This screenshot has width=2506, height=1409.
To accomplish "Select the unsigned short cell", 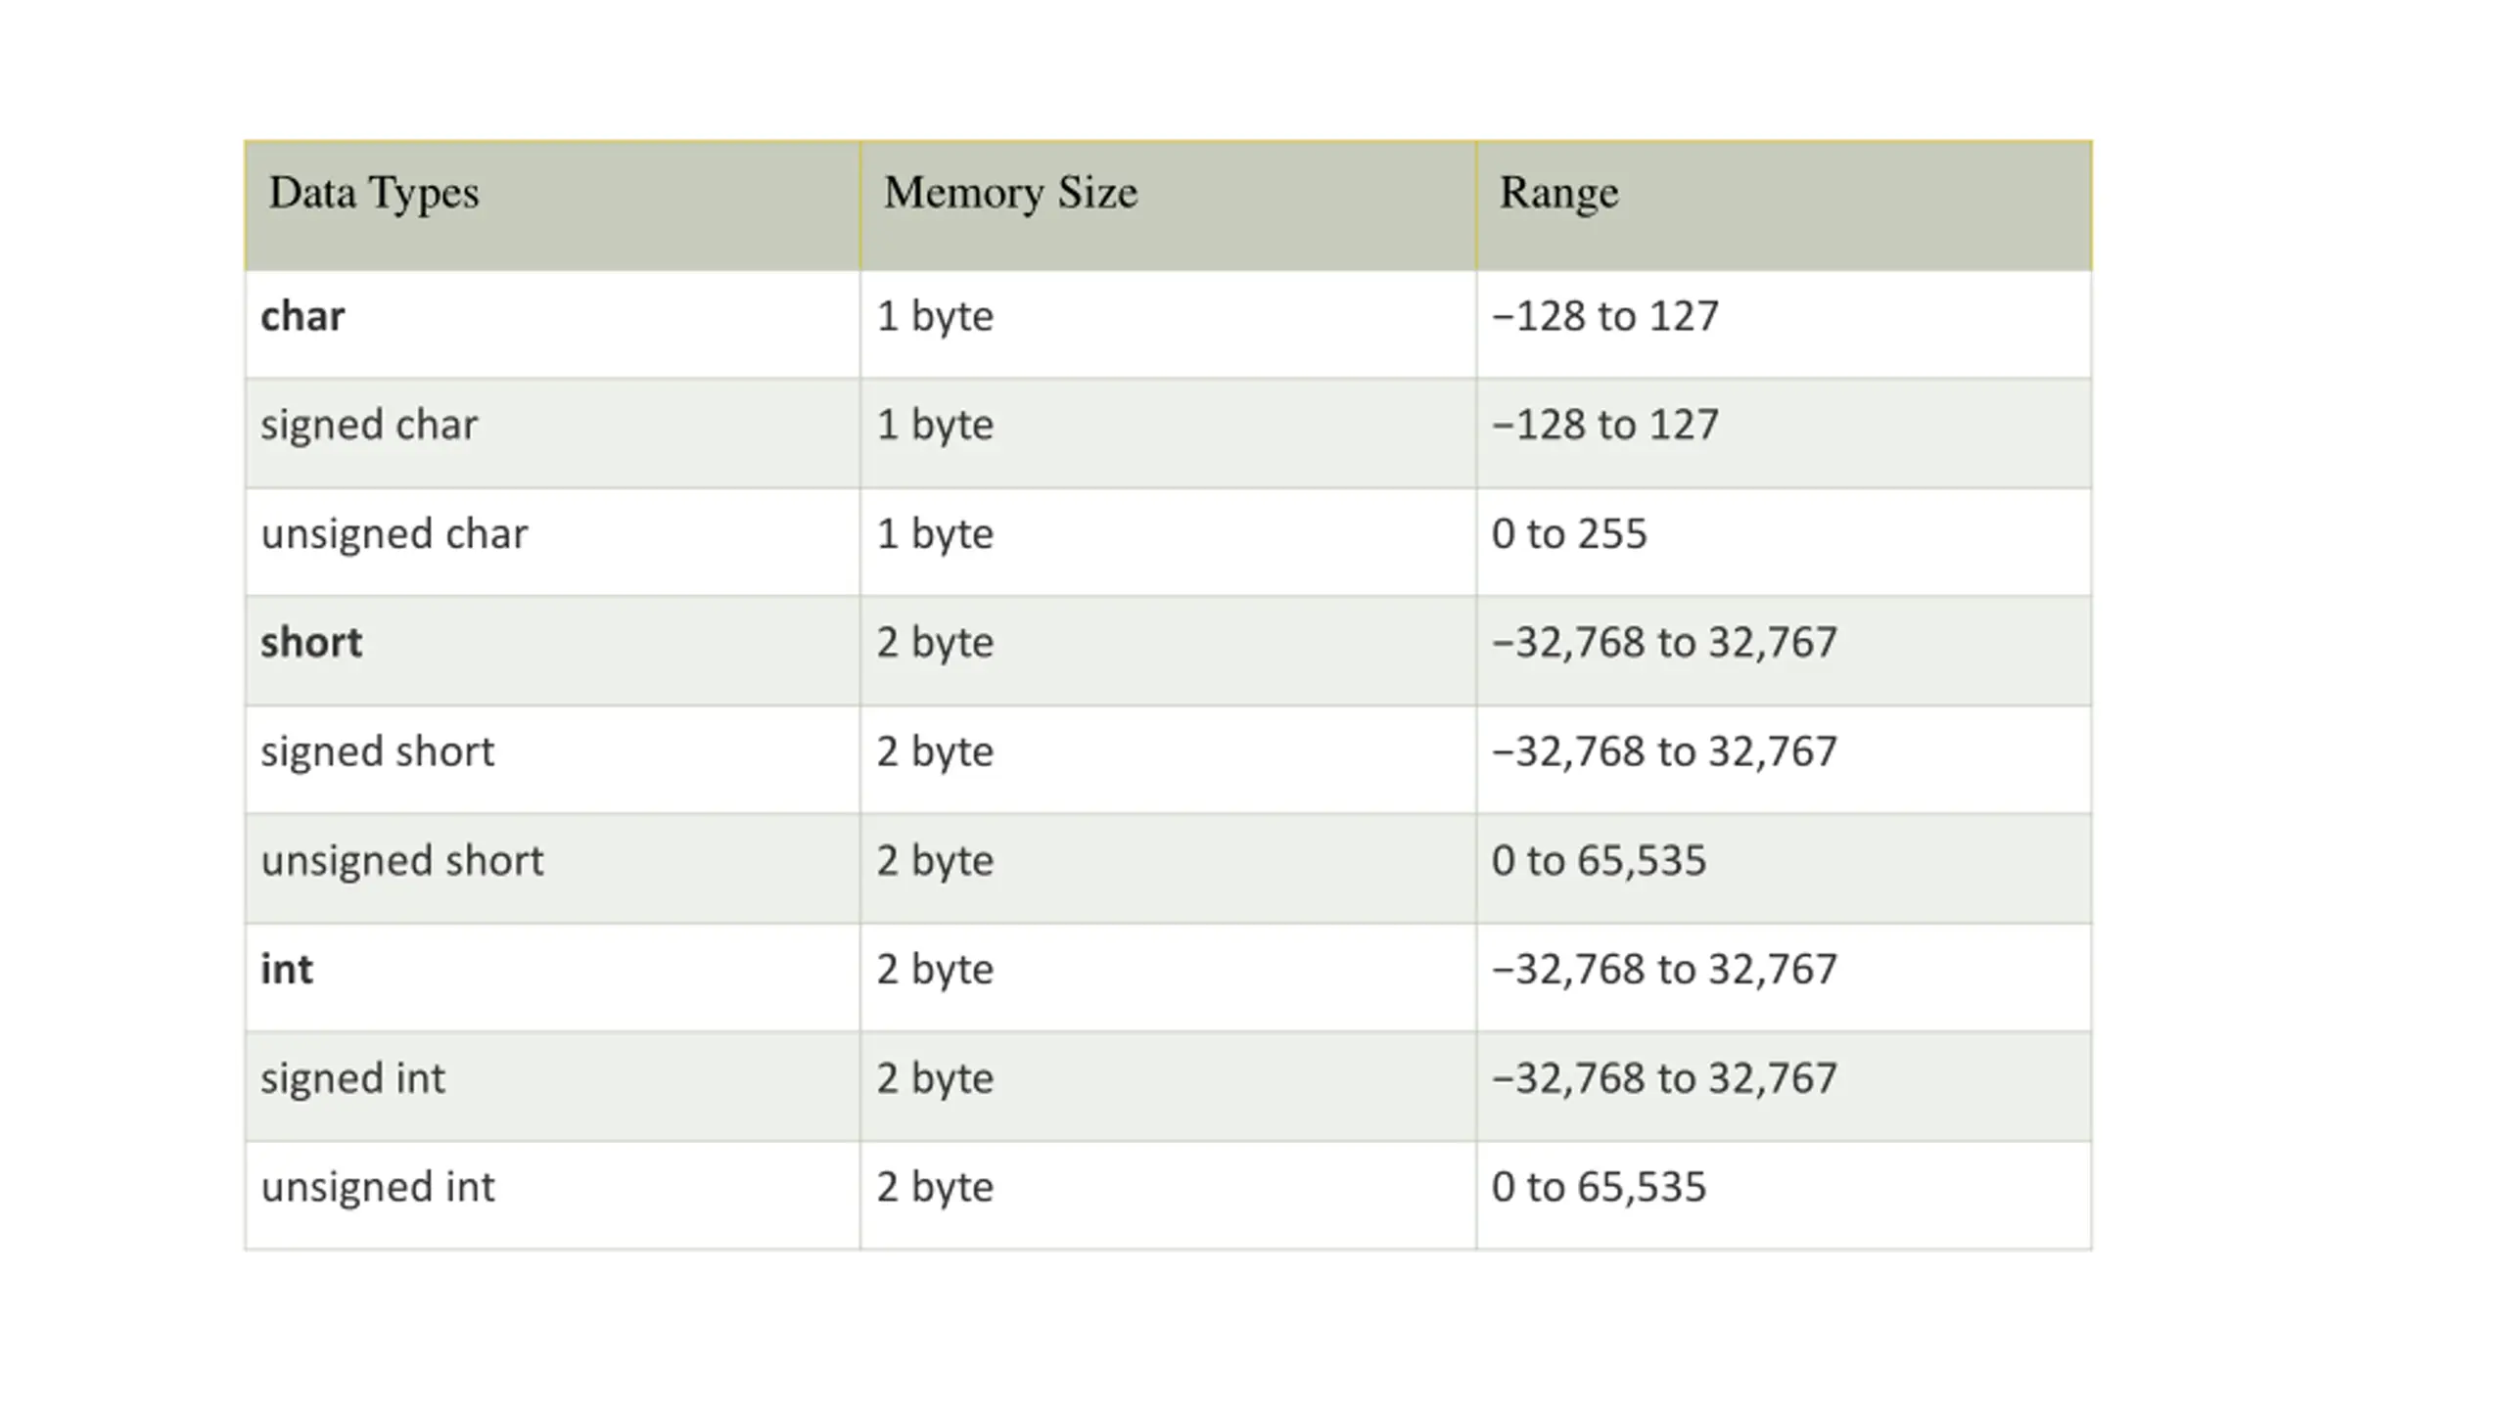I will pos(552,868).
